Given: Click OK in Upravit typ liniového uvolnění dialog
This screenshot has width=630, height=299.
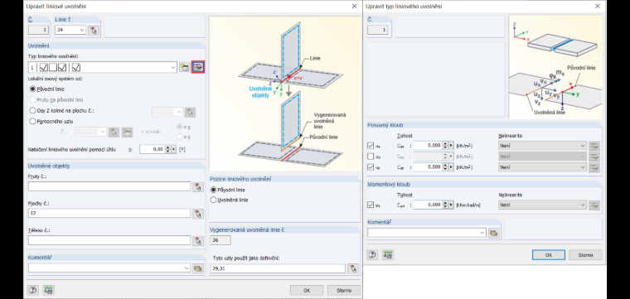Looking at the screenshot, I should click(x=549, y=255).
